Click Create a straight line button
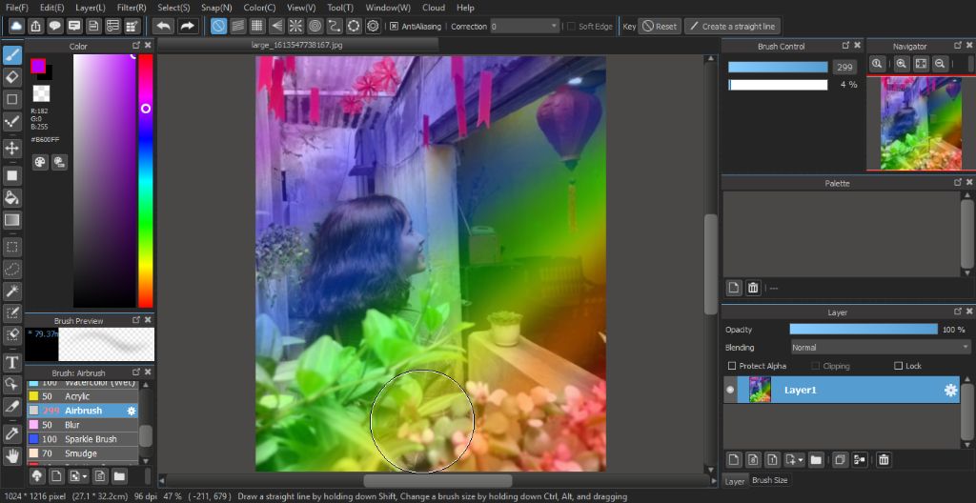The image size is (976, 503). click(x=733, y=26)
